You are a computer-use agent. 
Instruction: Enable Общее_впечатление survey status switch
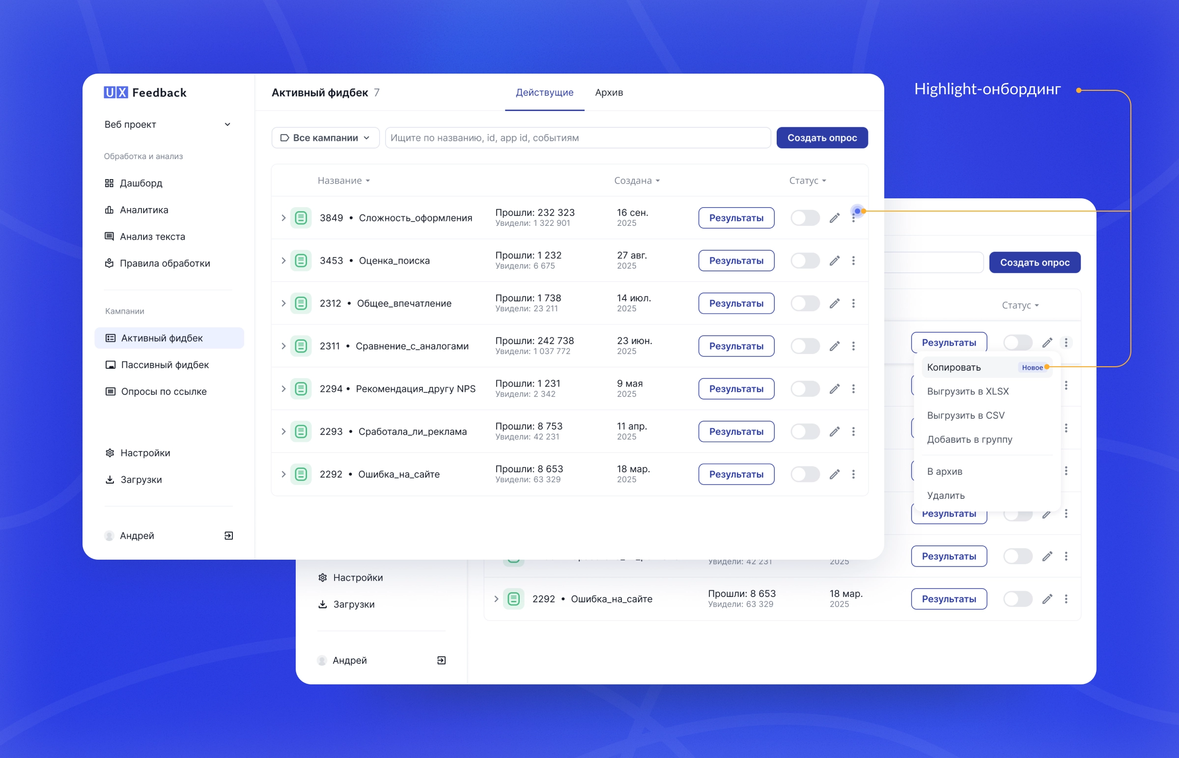(805, 303)
